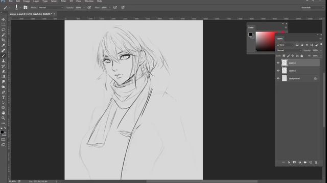327x183 pixels.
Task: Select the Eraser tool
Action: click(3, 71)
